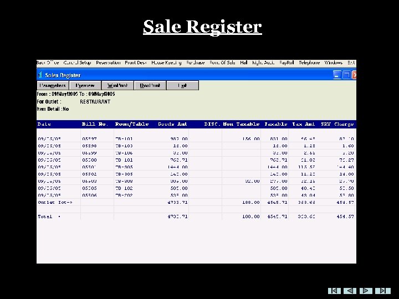Screen dimensions: 399x299
Task: Click the DosPrint button
Action: [150, 85]
